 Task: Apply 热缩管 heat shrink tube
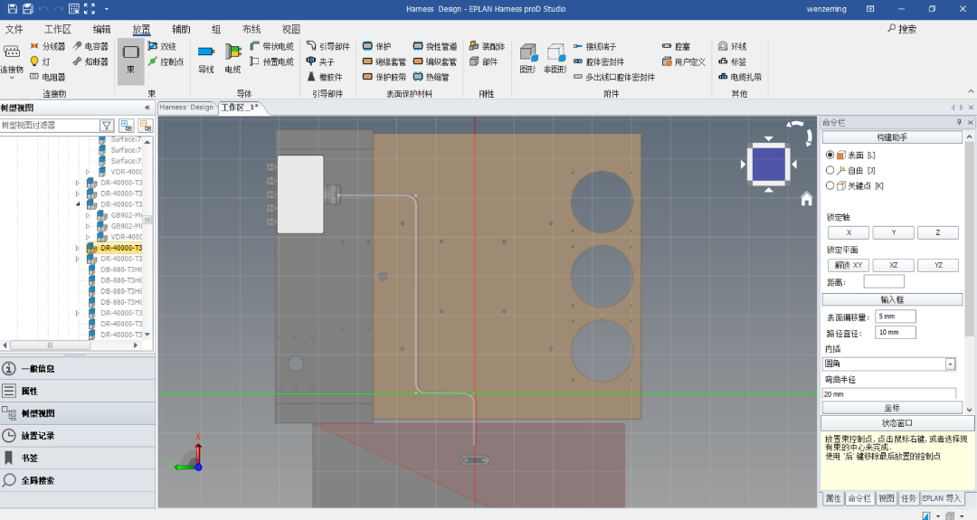coord(432,77)
